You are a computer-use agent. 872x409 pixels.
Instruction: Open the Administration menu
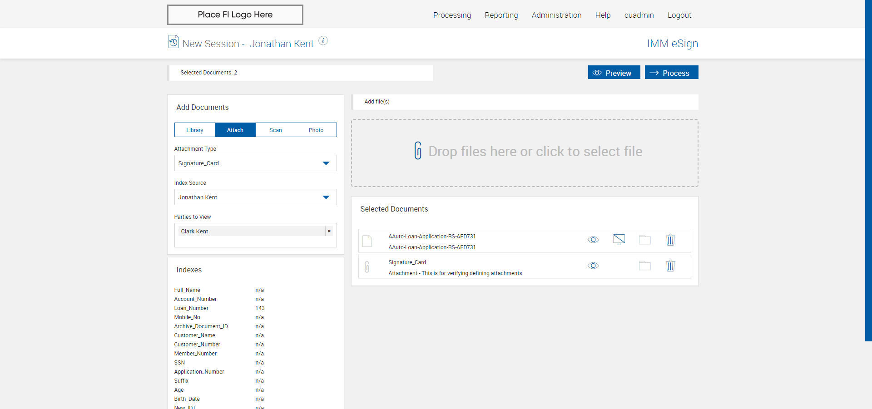click(556, 15)
